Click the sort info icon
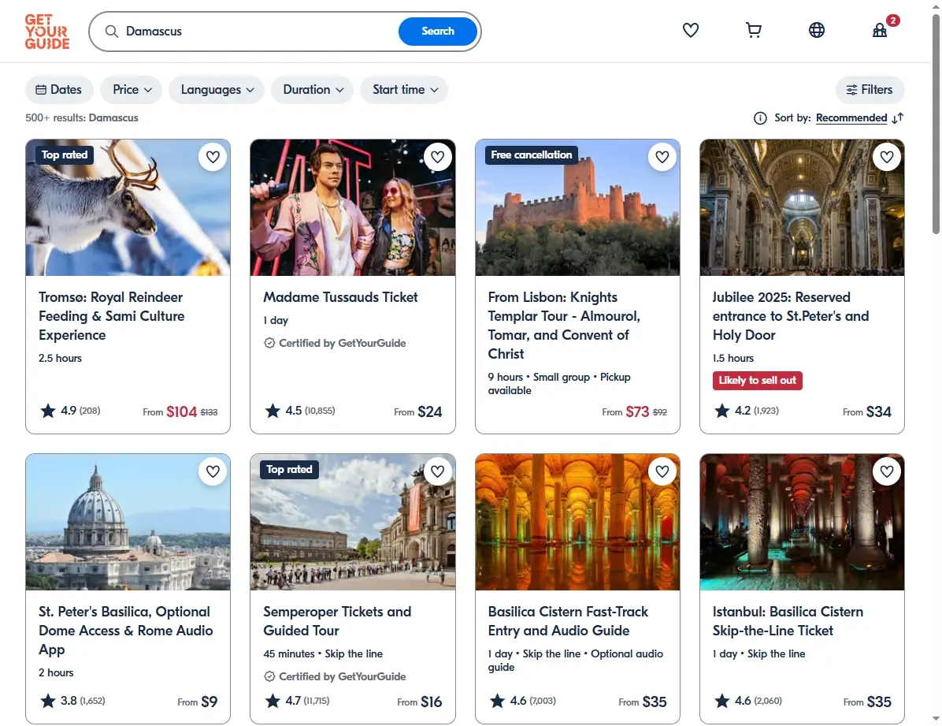942x726 pixels. click(760, 118)
